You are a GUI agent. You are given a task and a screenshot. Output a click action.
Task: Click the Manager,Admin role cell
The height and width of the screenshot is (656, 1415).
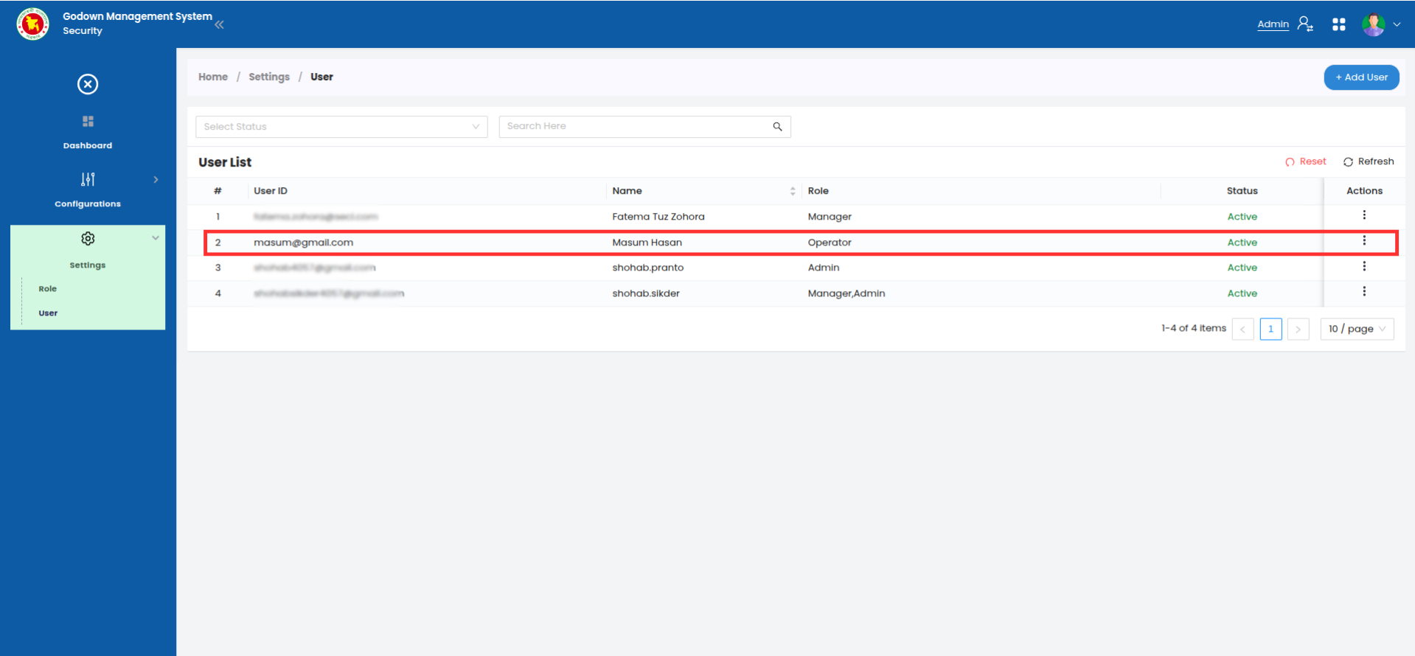click(846, 293)
